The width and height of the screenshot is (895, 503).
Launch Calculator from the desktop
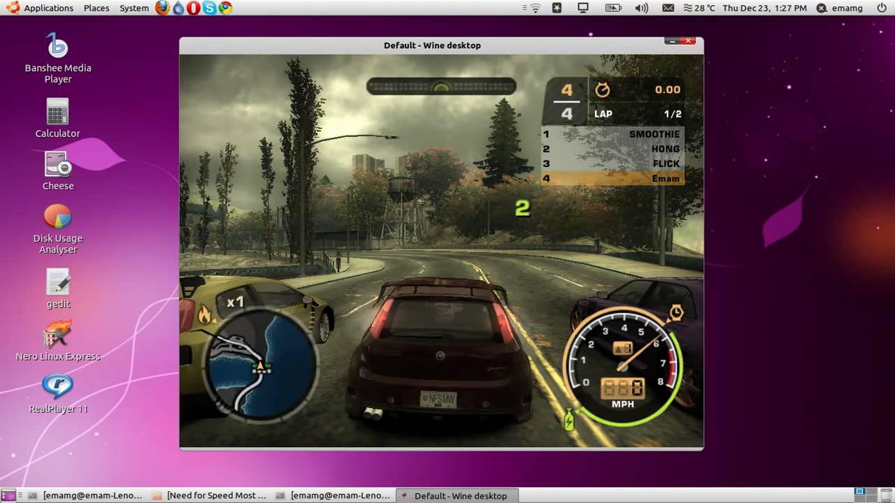[x=57, y=117]
